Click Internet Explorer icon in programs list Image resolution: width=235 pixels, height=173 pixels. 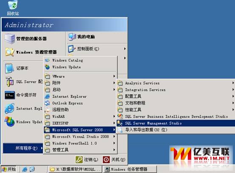[47, 96]
